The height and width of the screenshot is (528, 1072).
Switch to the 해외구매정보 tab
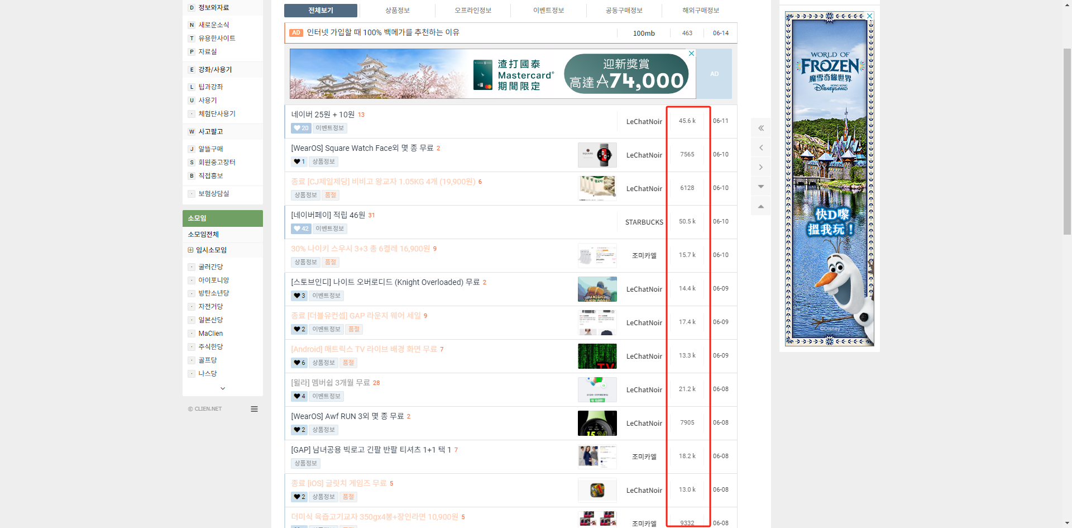pos(700,10)
